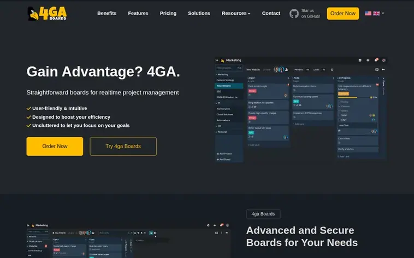Screen dimensions: 414x258
Task: Select Solutions in the top nav
Action: pyautogui.click(x=199, y=14)
